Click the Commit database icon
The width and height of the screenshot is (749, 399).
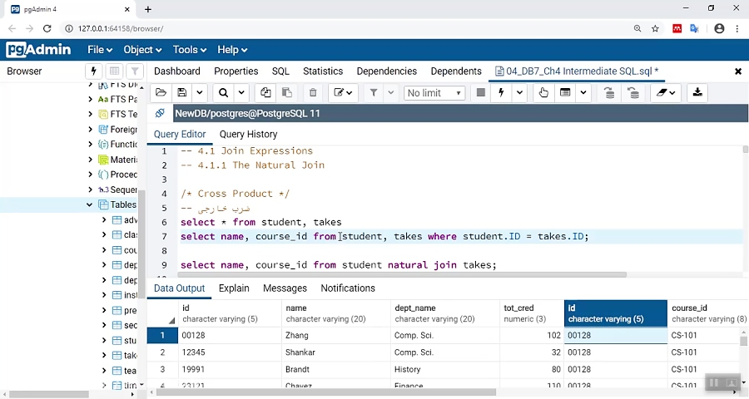tap(609, 93)
